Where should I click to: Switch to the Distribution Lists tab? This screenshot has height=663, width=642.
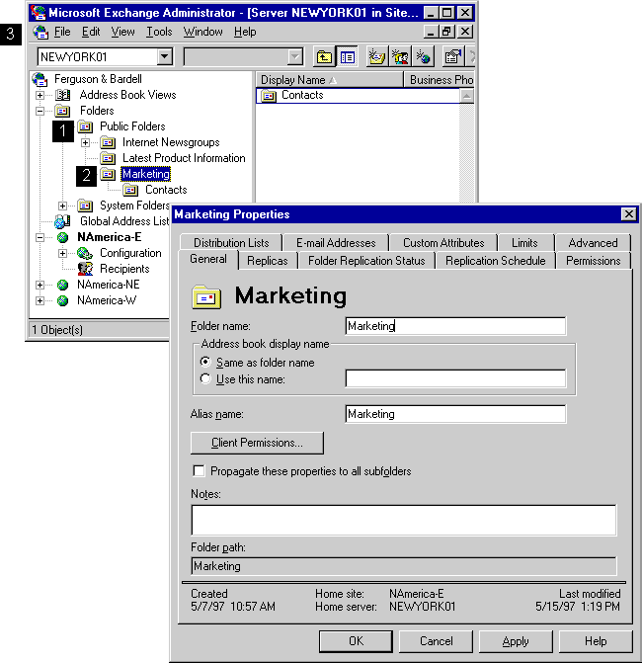231,243
